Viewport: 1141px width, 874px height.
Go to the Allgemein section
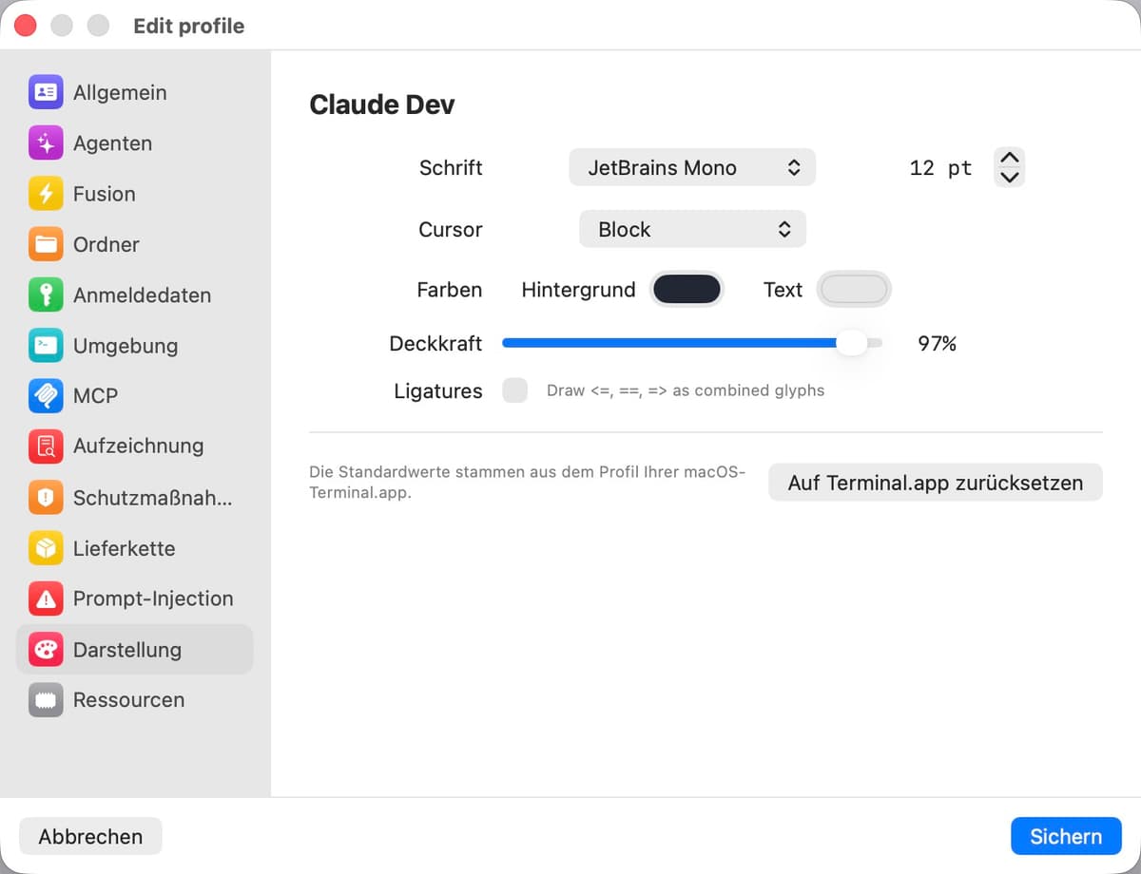point(135,92)
